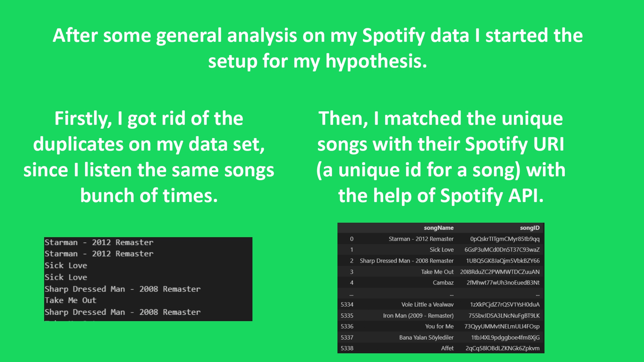Click the last Sharp Dressed Man terminal line
644x362 pixels.
(122, 312)
